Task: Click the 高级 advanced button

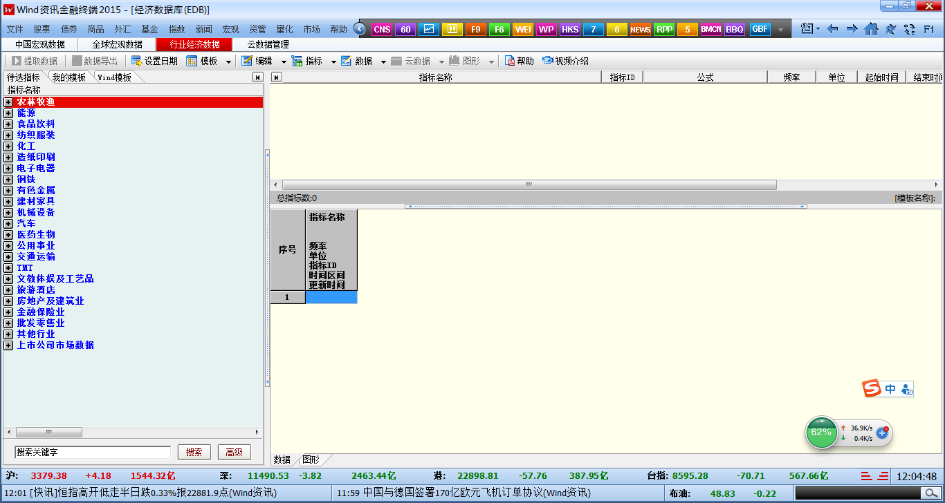Action: click(235, 453)
